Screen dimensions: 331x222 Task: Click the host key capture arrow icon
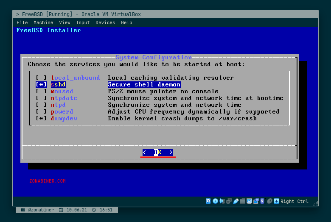tap(276, 201)
